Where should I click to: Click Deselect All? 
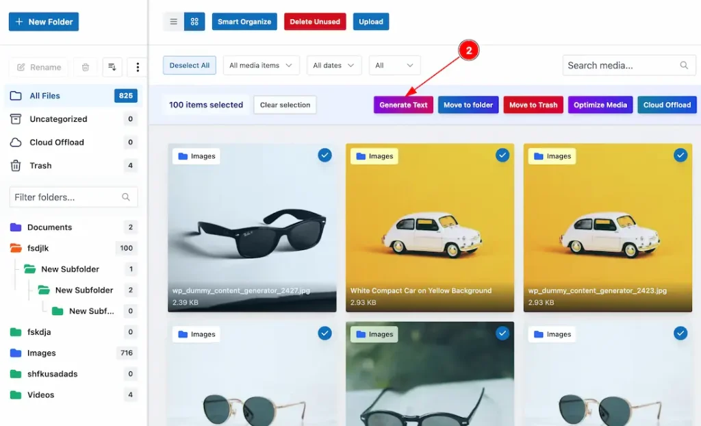coord(190,65)
